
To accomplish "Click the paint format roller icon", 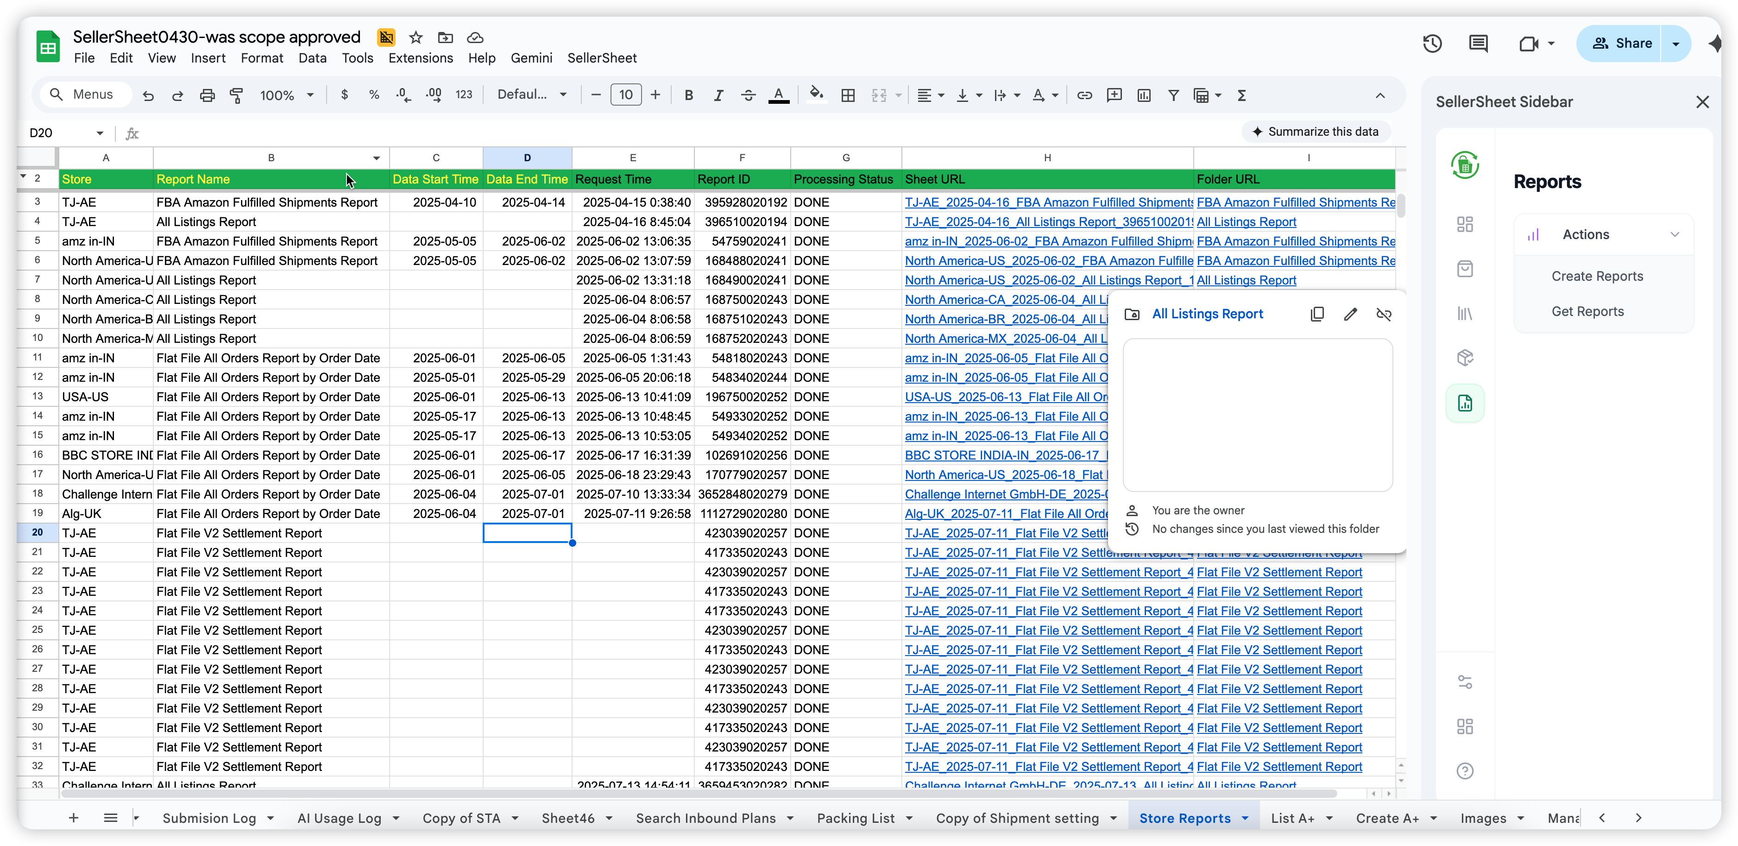I will [236, 95].
